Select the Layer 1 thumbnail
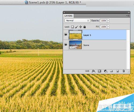This screenshot has width=134, height=112. pyautogui.click(x=75, y=35)
